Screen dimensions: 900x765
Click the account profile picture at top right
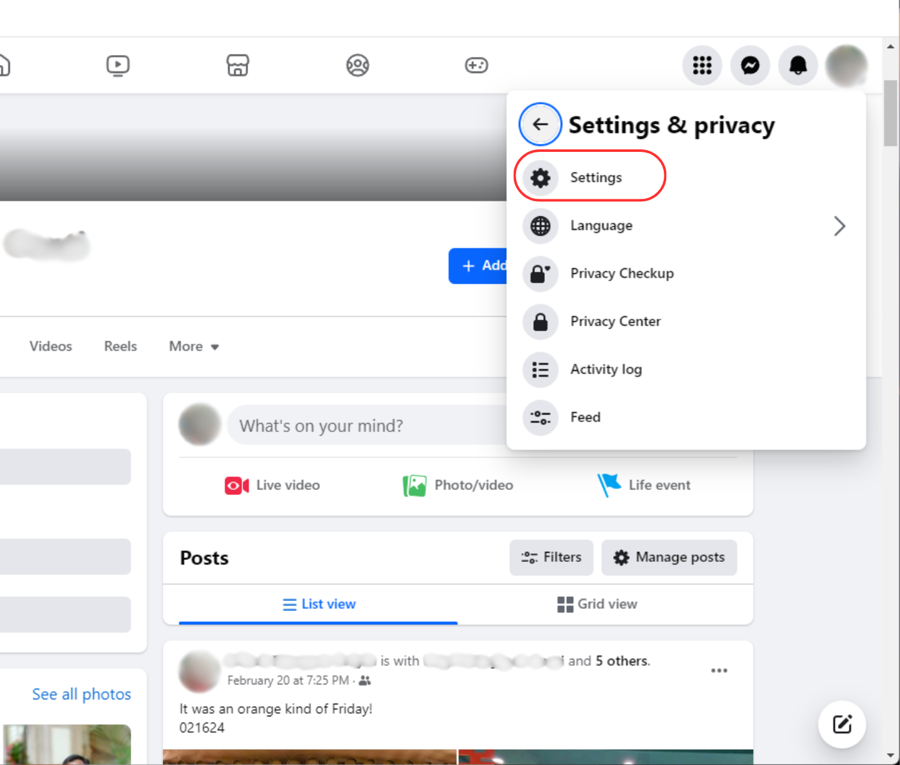click(x=846, y=65)
